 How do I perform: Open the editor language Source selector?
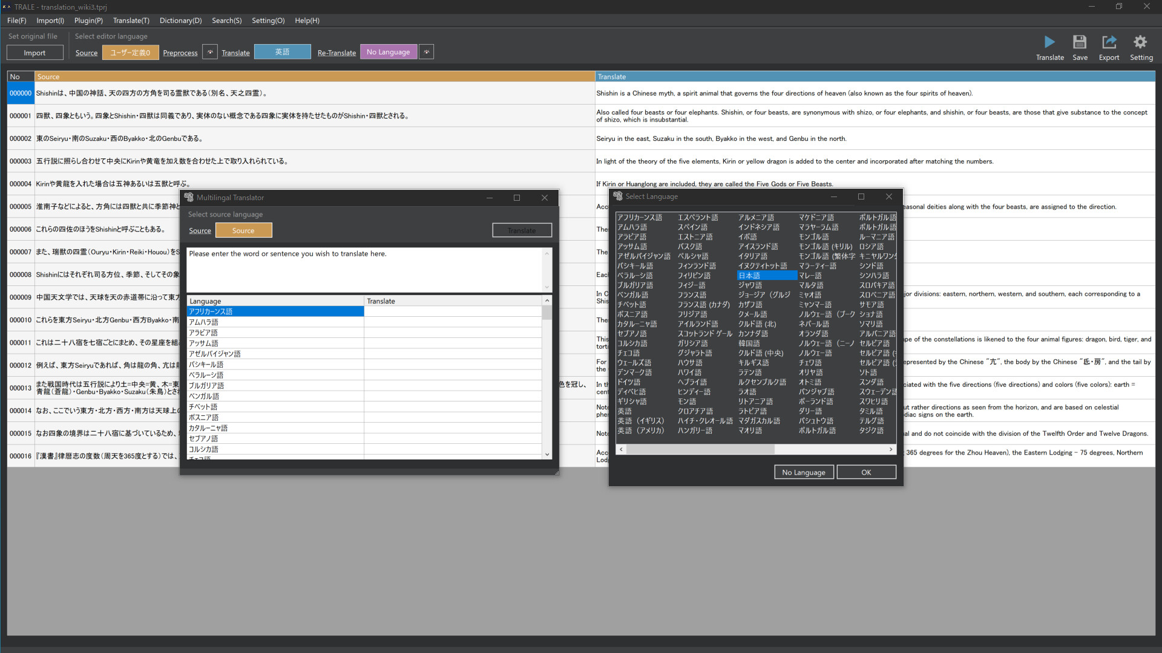86,53
